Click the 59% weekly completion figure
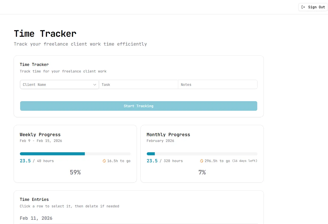Image resolution: width=328 pixels, height=224 pixels. (75, 172)
